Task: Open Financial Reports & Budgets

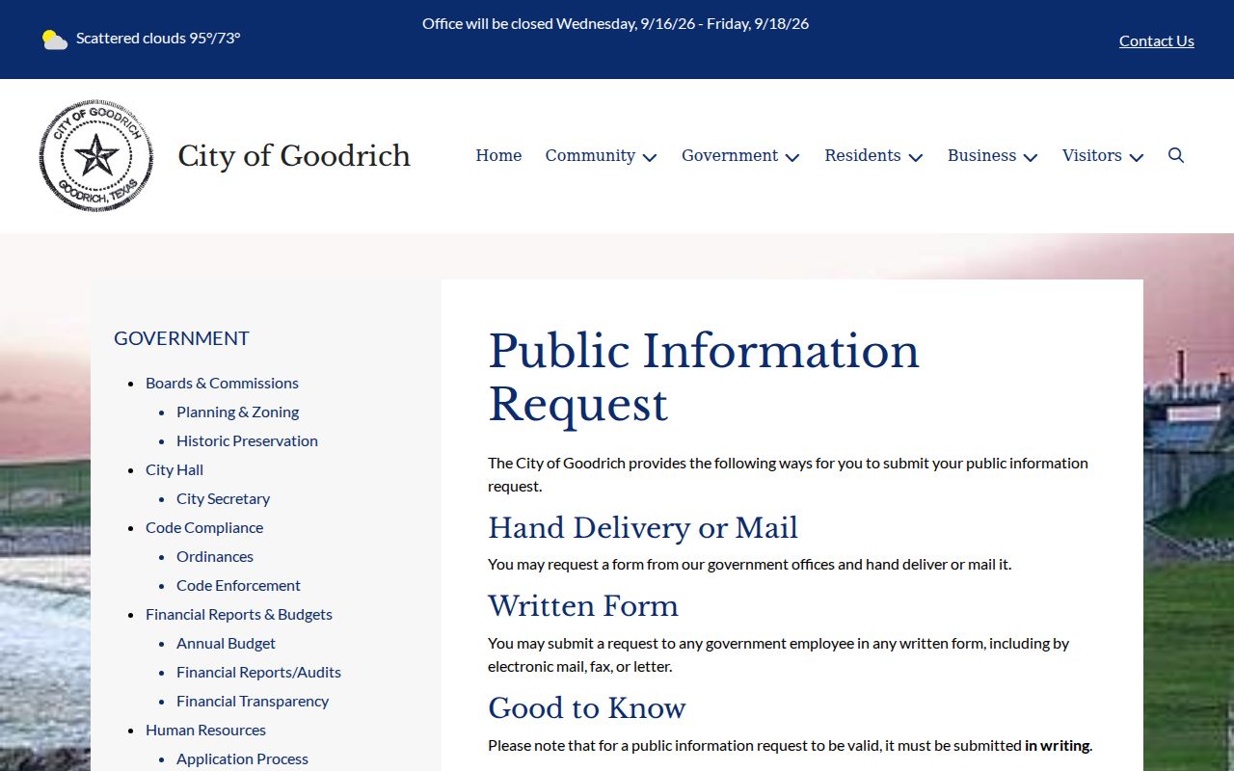Action: tap(239, 614)
